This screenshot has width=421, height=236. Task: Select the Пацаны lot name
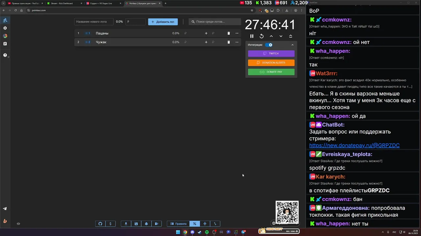point(102,33)
